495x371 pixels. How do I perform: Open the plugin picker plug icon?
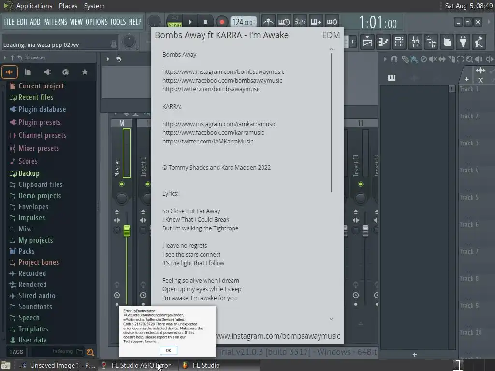point(463,42)
